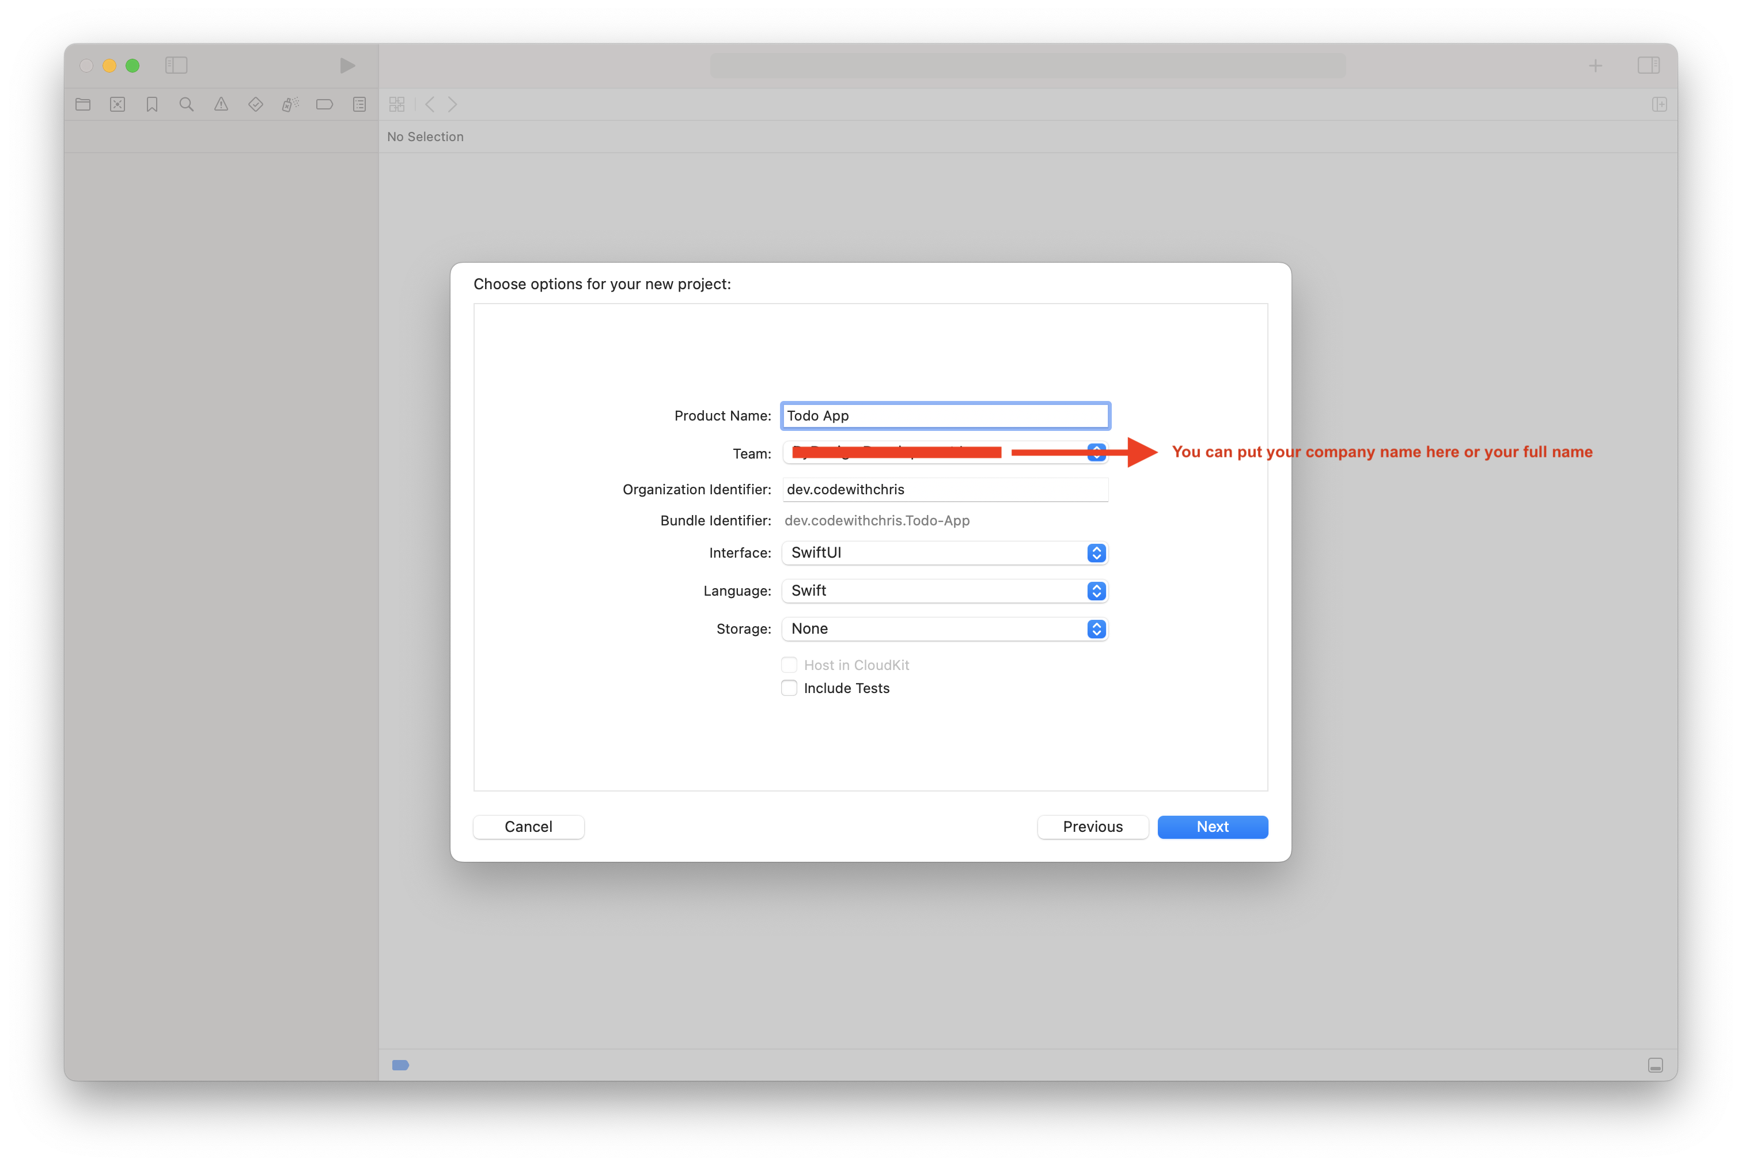Click the Next button

(1213, 827)
